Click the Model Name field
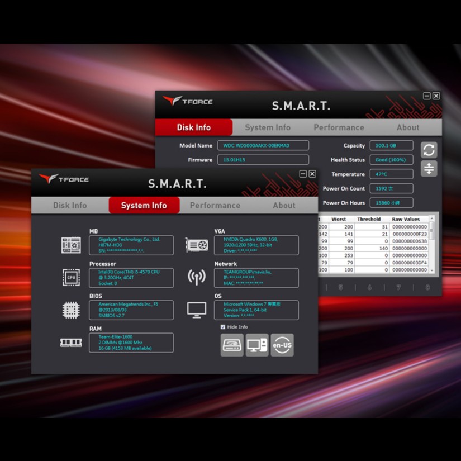The image size is (461, 461). pyautogui.click(x=263, y=145)
